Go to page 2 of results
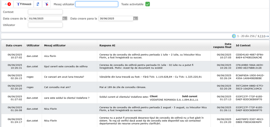 260,36
